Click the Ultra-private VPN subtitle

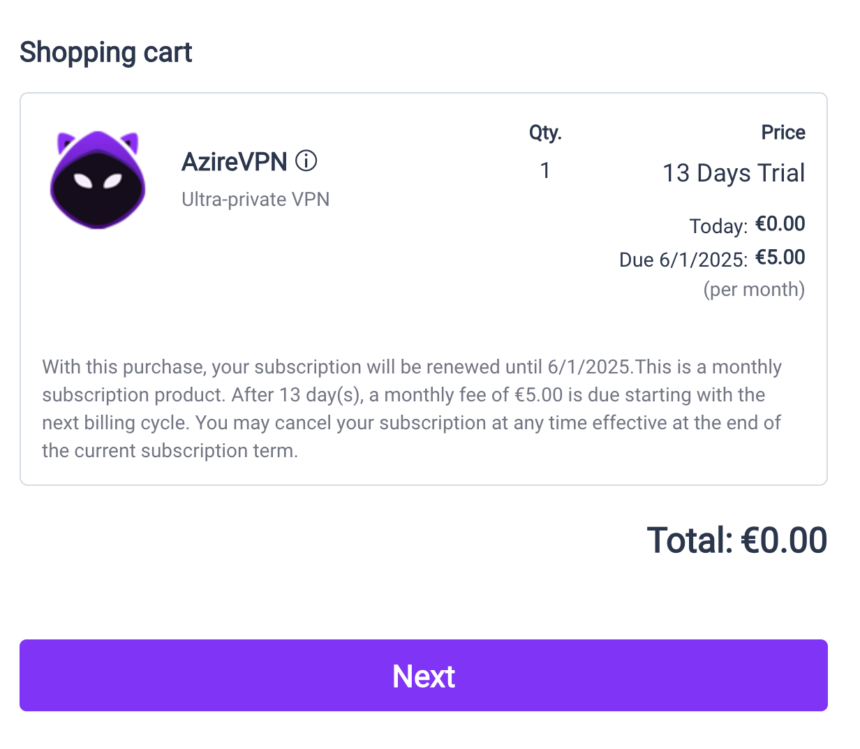[255, 200]
